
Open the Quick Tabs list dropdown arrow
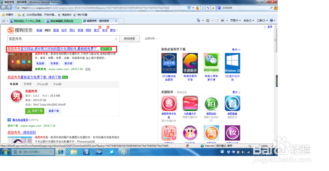(8, 21)
